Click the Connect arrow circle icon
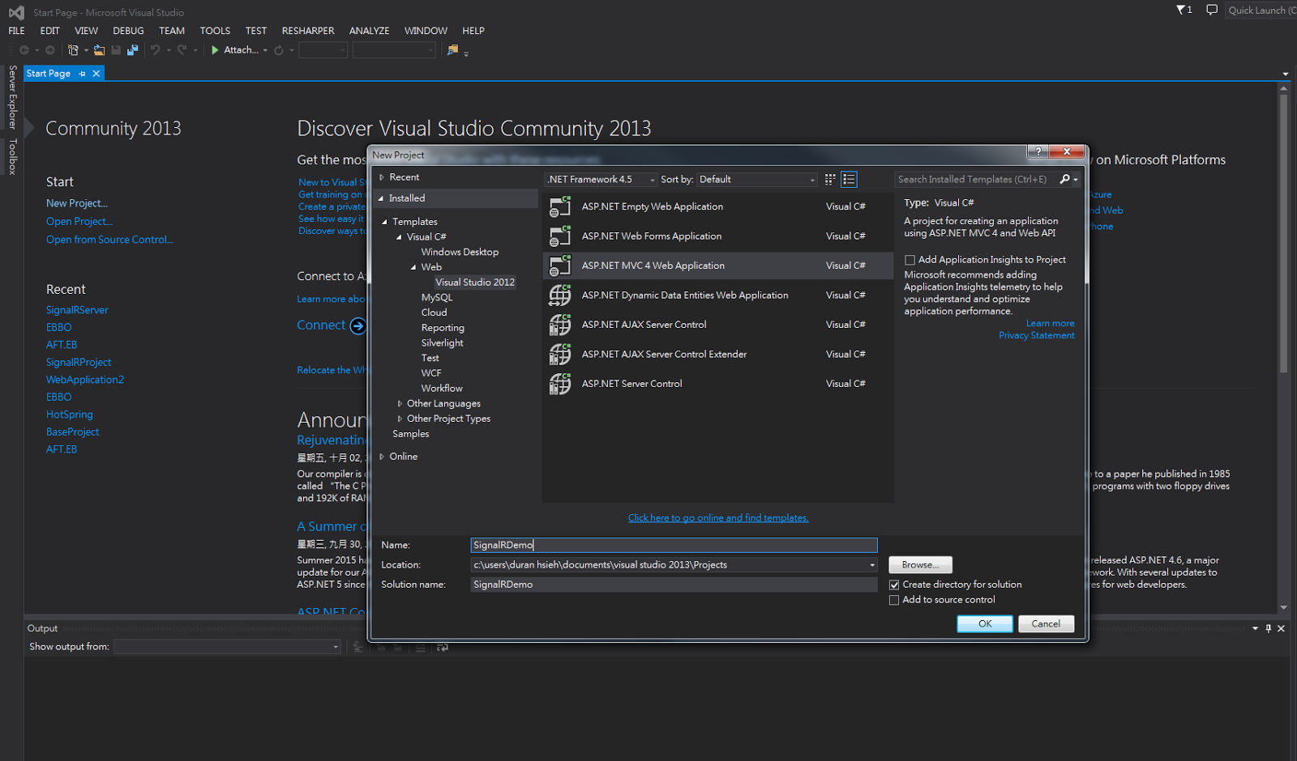The width and height of the screenshot is (1297, 761). pyautogui.click(x=357, y=325)
